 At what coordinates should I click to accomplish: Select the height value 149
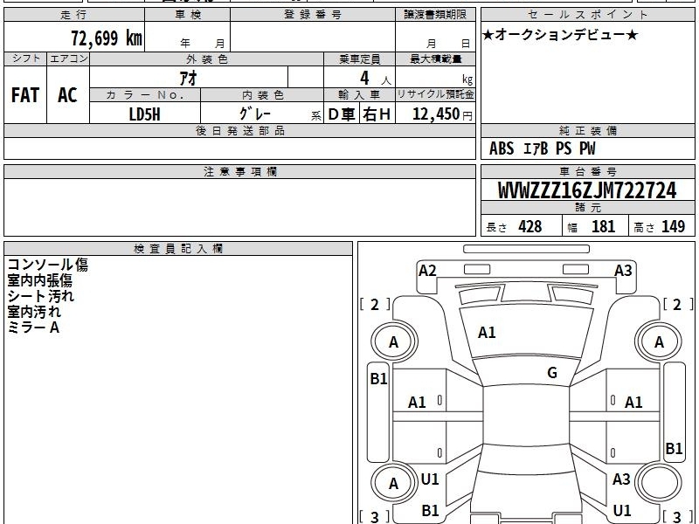673,227
